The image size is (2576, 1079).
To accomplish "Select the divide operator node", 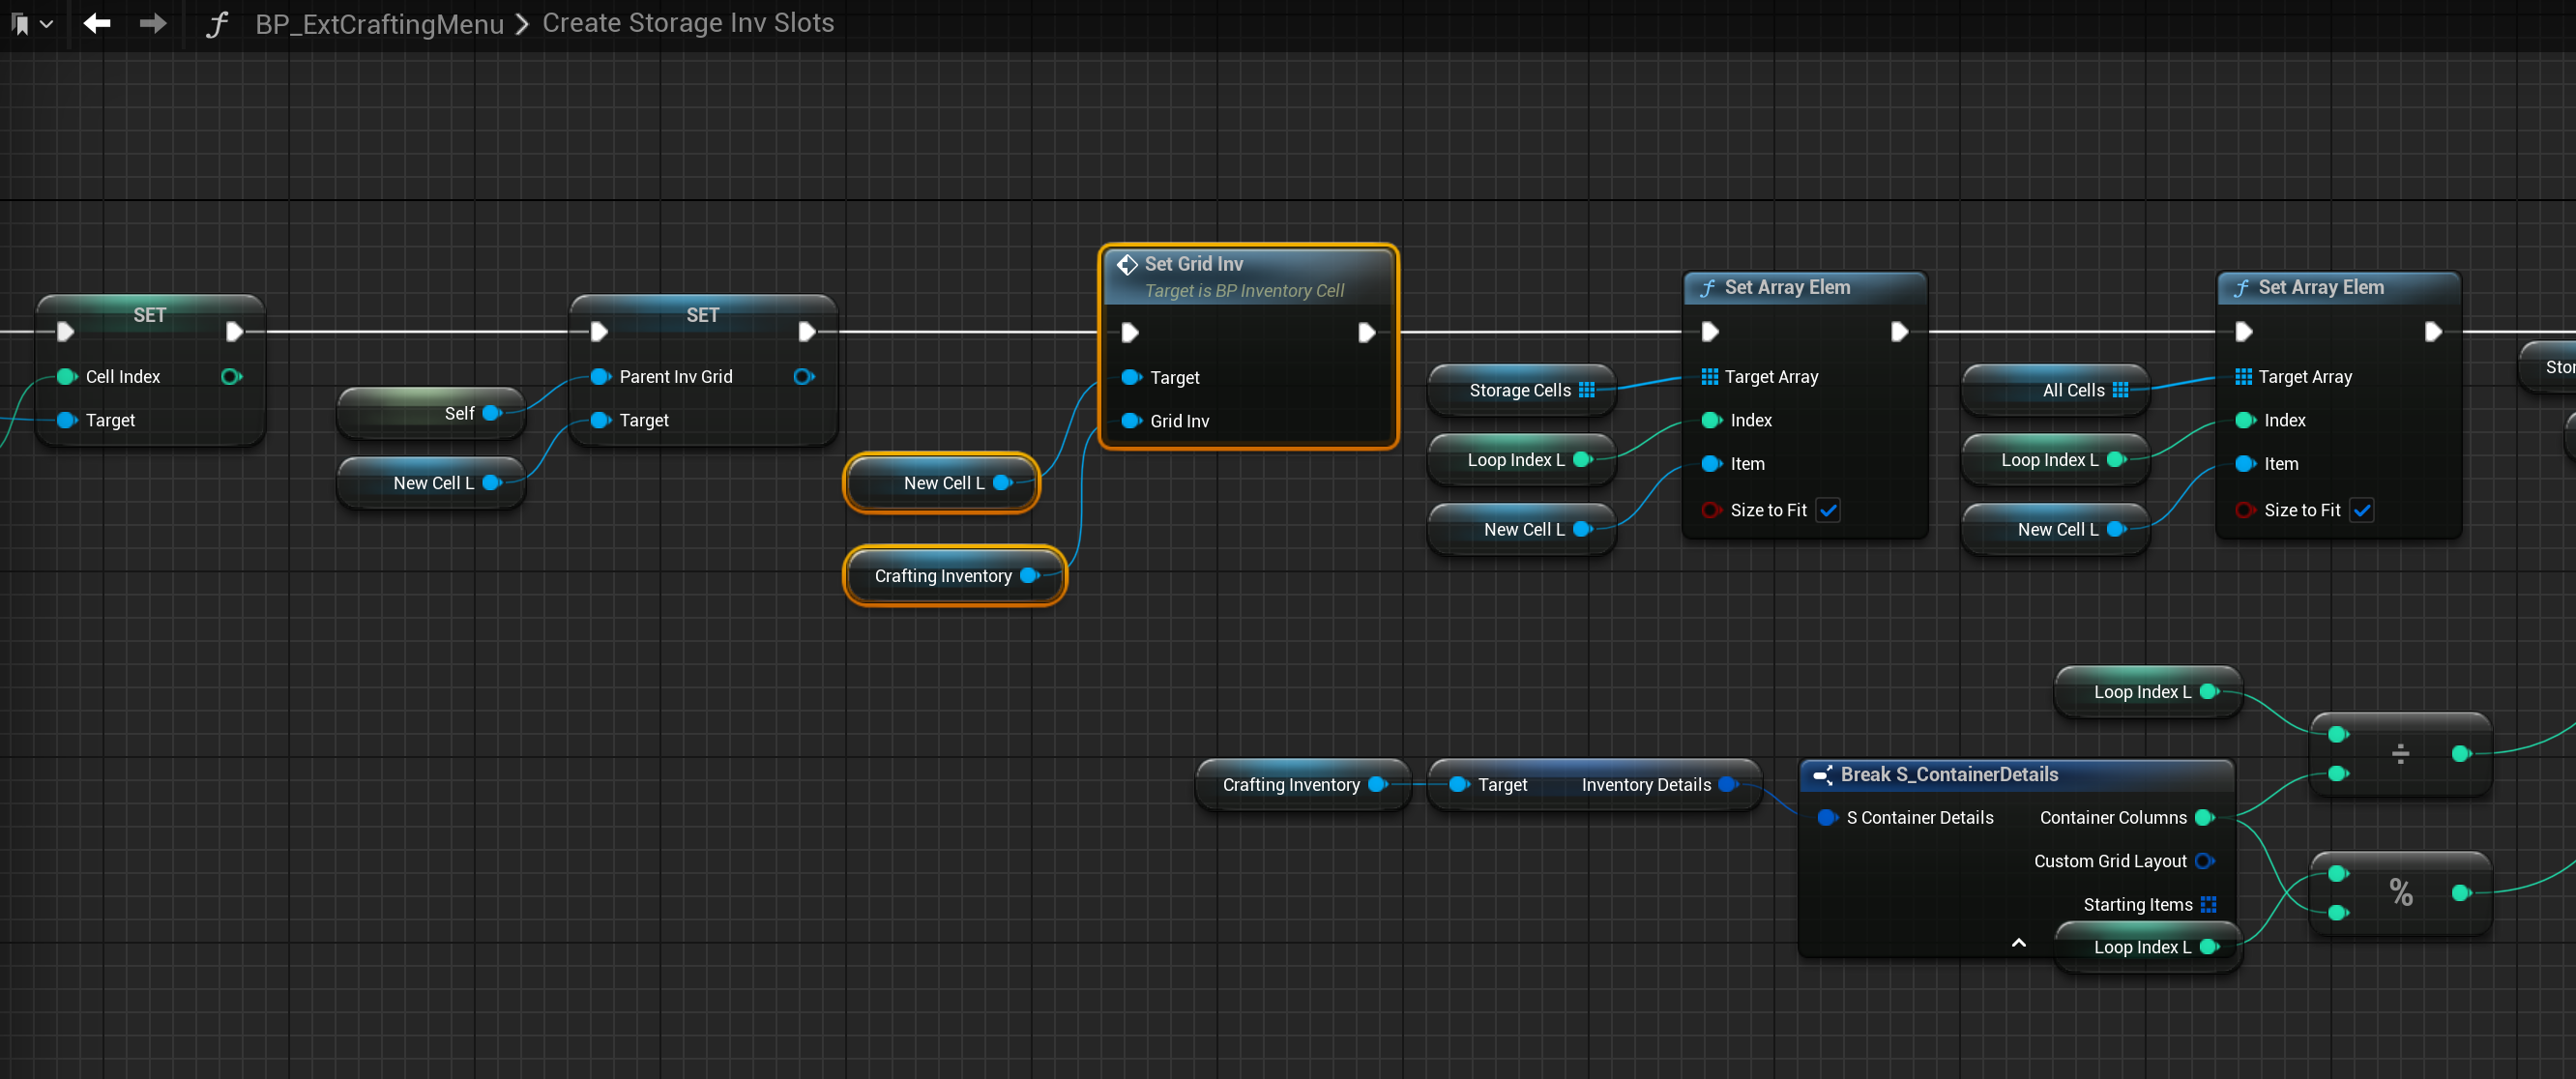I will [x=2399, y=754].
